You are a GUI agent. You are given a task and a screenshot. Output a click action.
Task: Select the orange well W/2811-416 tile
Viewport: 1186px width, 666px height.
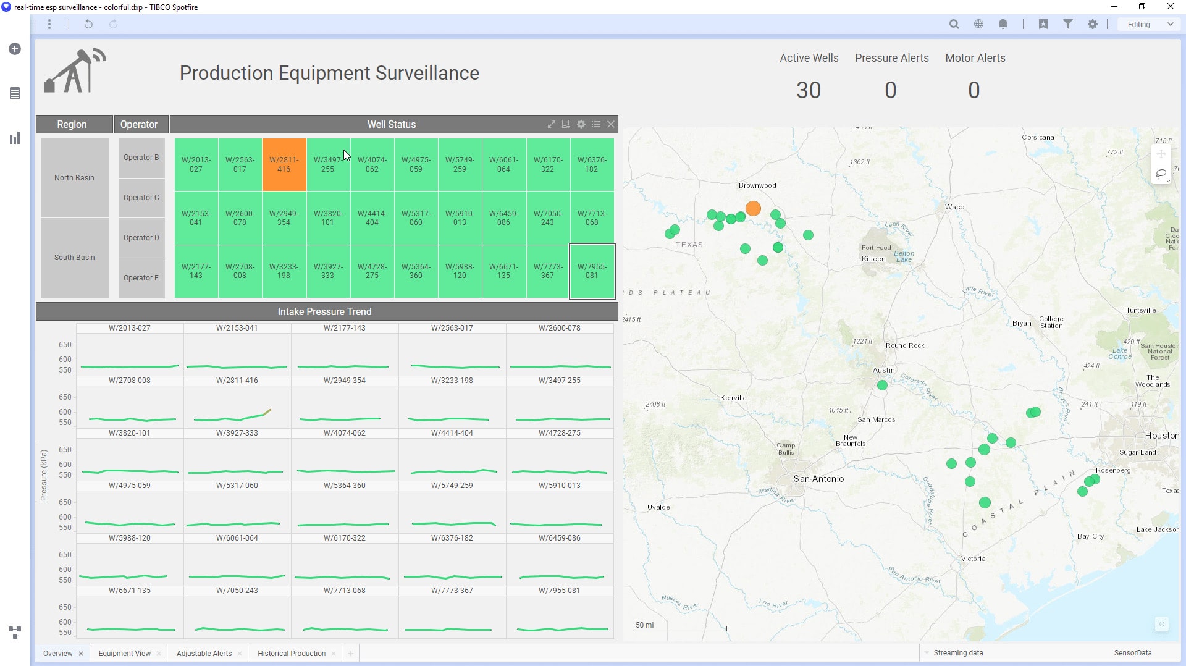(284, 164)
